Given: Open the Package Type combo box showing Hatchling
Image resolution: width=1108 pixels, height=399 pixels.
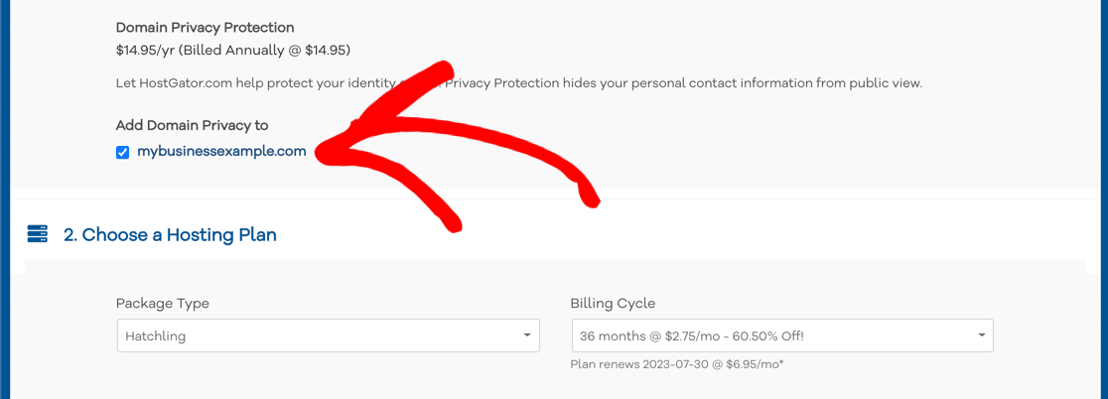Looking at the screenshot, I should [329, 335].
